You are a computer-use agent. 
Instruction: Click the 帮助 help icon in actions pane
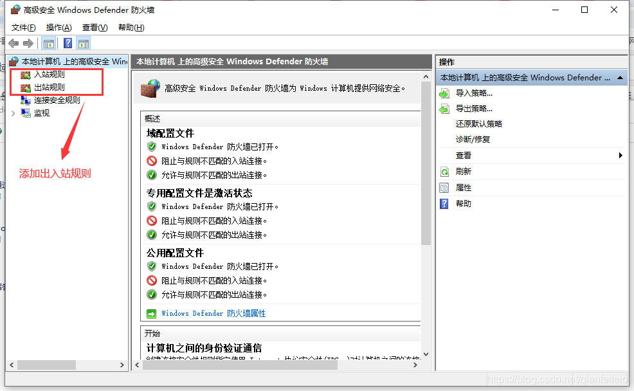(444, 204)
